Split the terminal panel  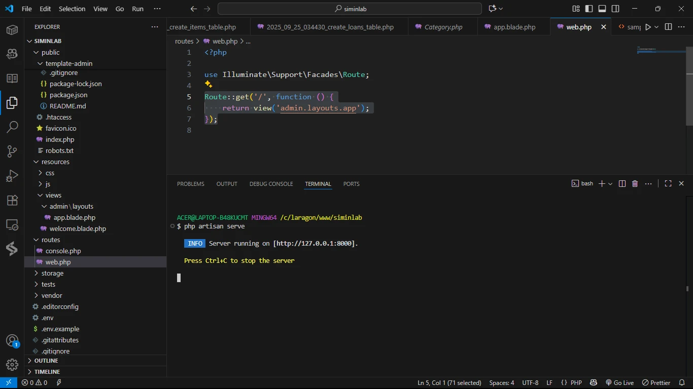point(622,184)
